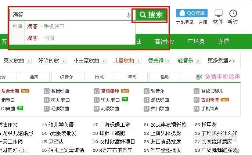The width and height of the screenshot is (252, 155).
Task: Click the QQ登录 penguin button
Action: 192,13
